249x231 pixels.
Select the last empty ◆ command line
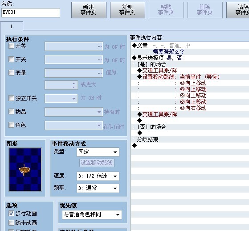pyautogui.click(x=190, y=146)
